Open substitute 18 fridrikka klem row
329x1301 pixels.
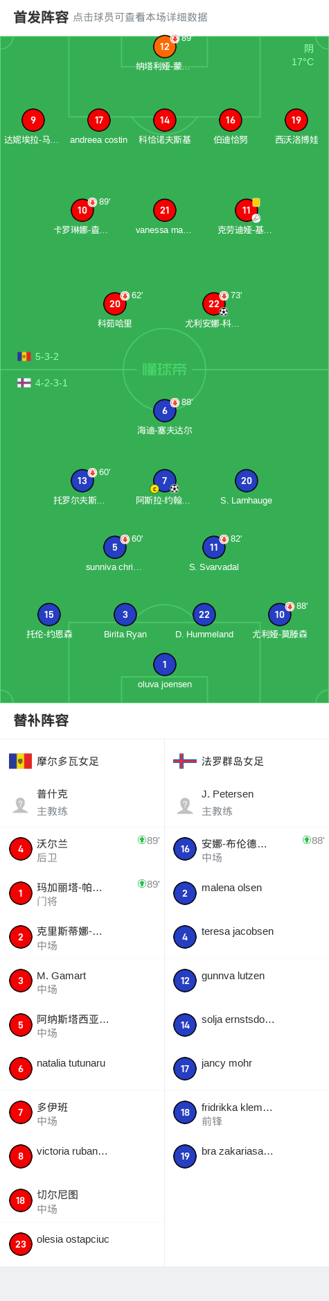[x=247, y=1113]
